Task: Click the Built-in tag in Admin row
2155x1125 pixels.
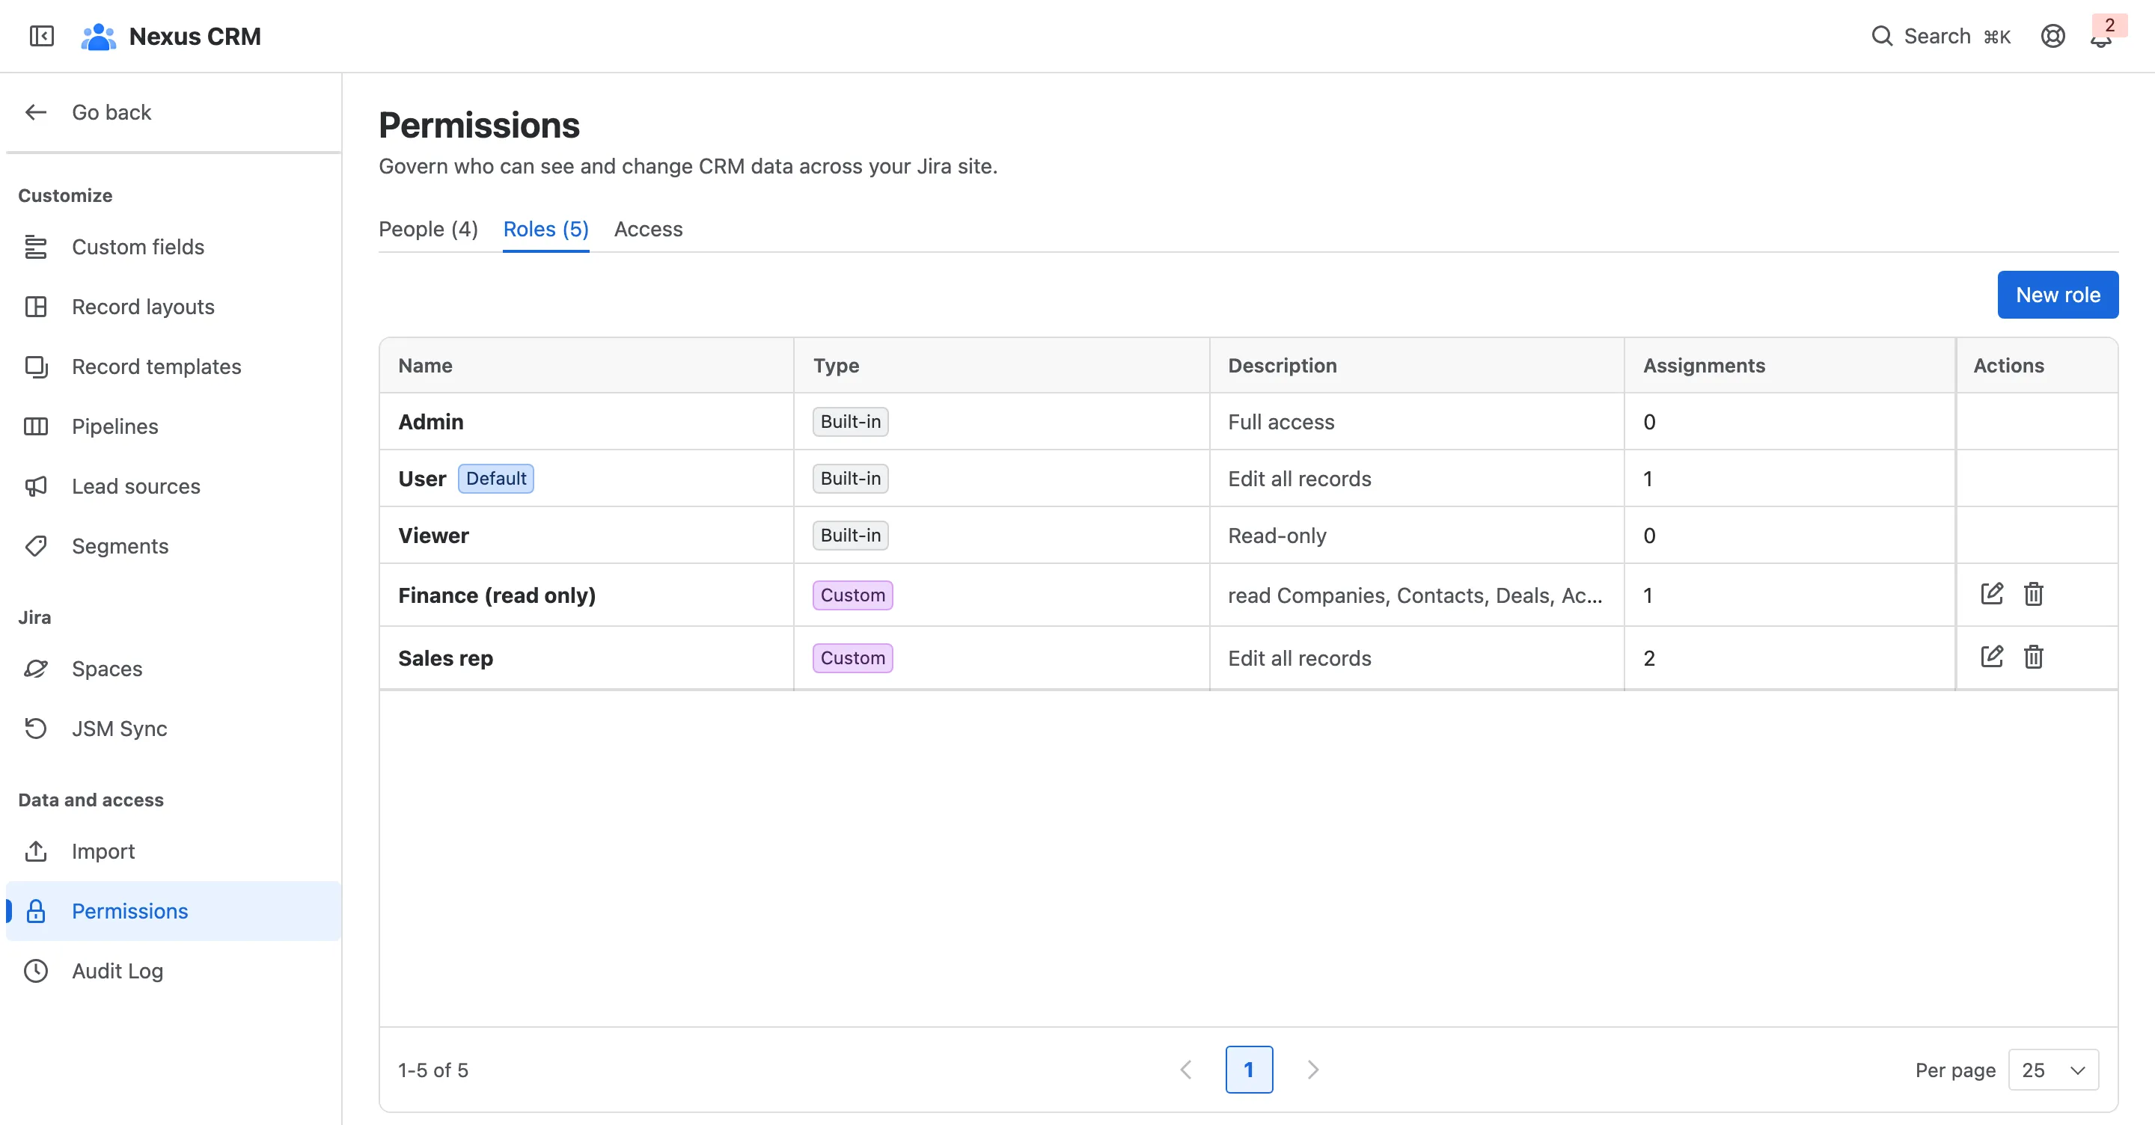Action: 851,422
